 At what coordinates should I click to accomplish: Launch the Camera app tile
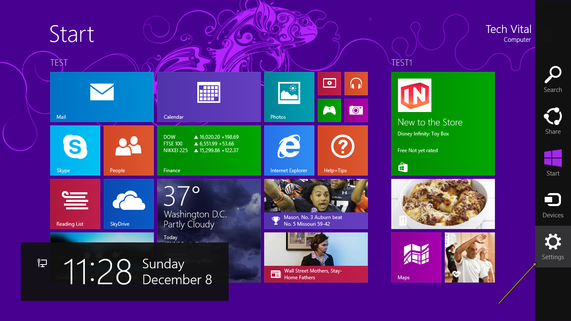[356, 110]
